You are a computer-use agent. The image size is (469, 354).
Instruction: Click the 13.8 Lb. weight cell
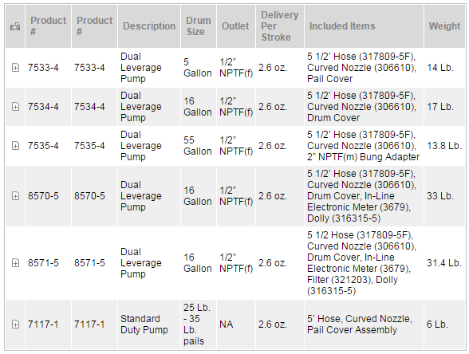[444, 146]
